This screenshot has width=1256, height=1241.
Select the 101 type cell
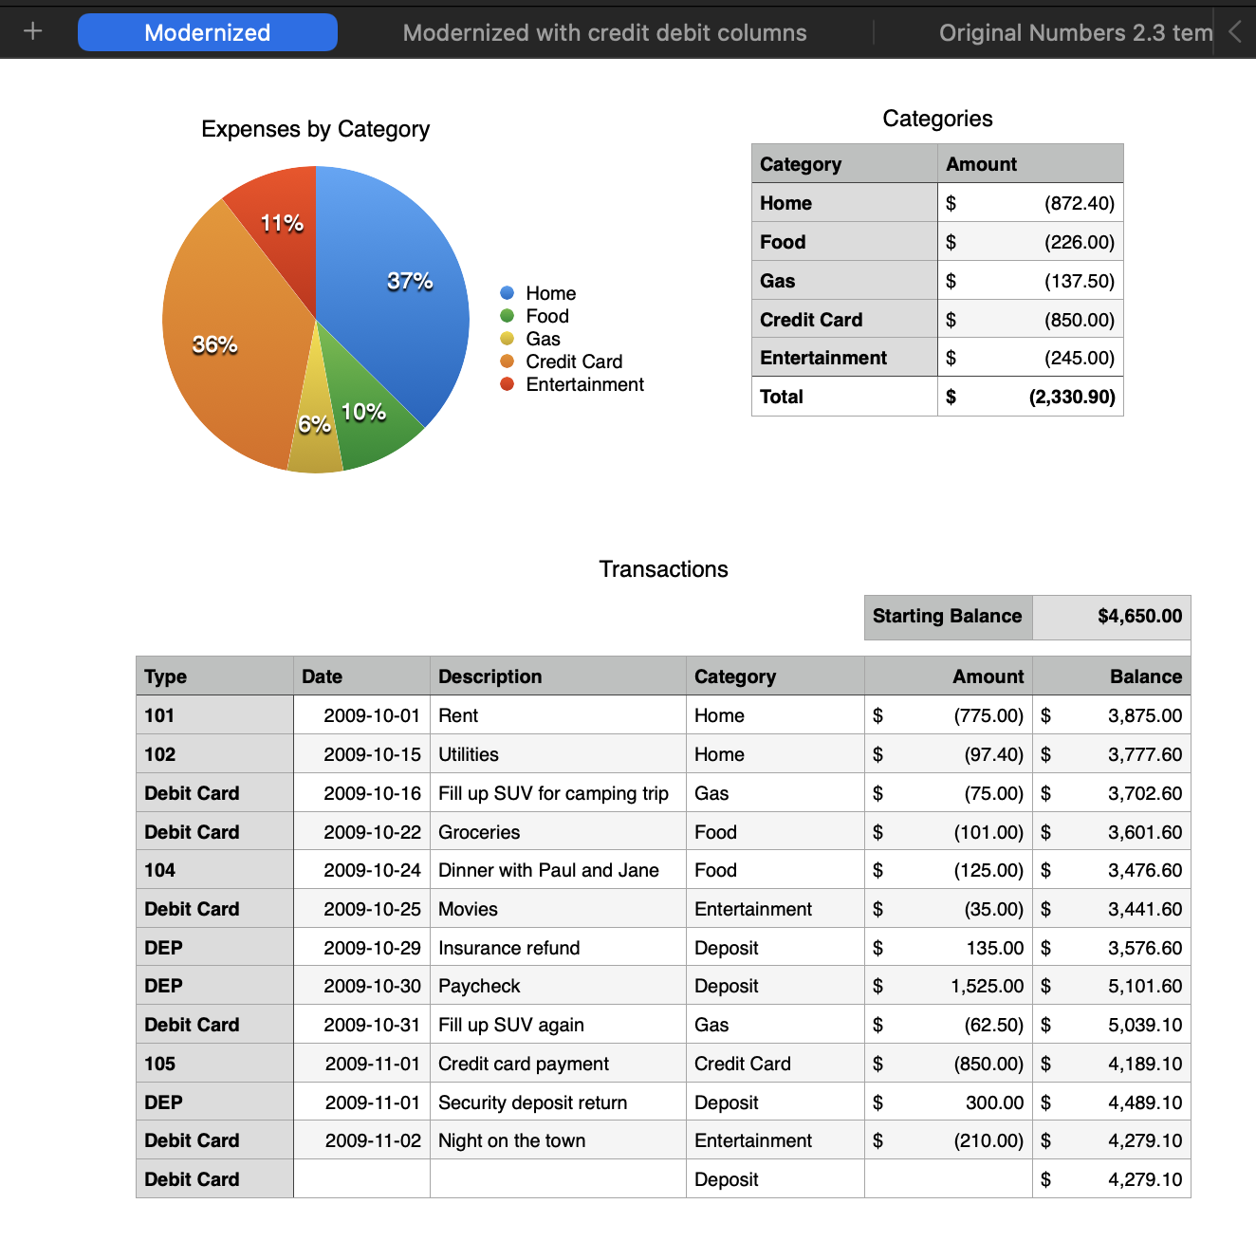click(x=214, y=715)
